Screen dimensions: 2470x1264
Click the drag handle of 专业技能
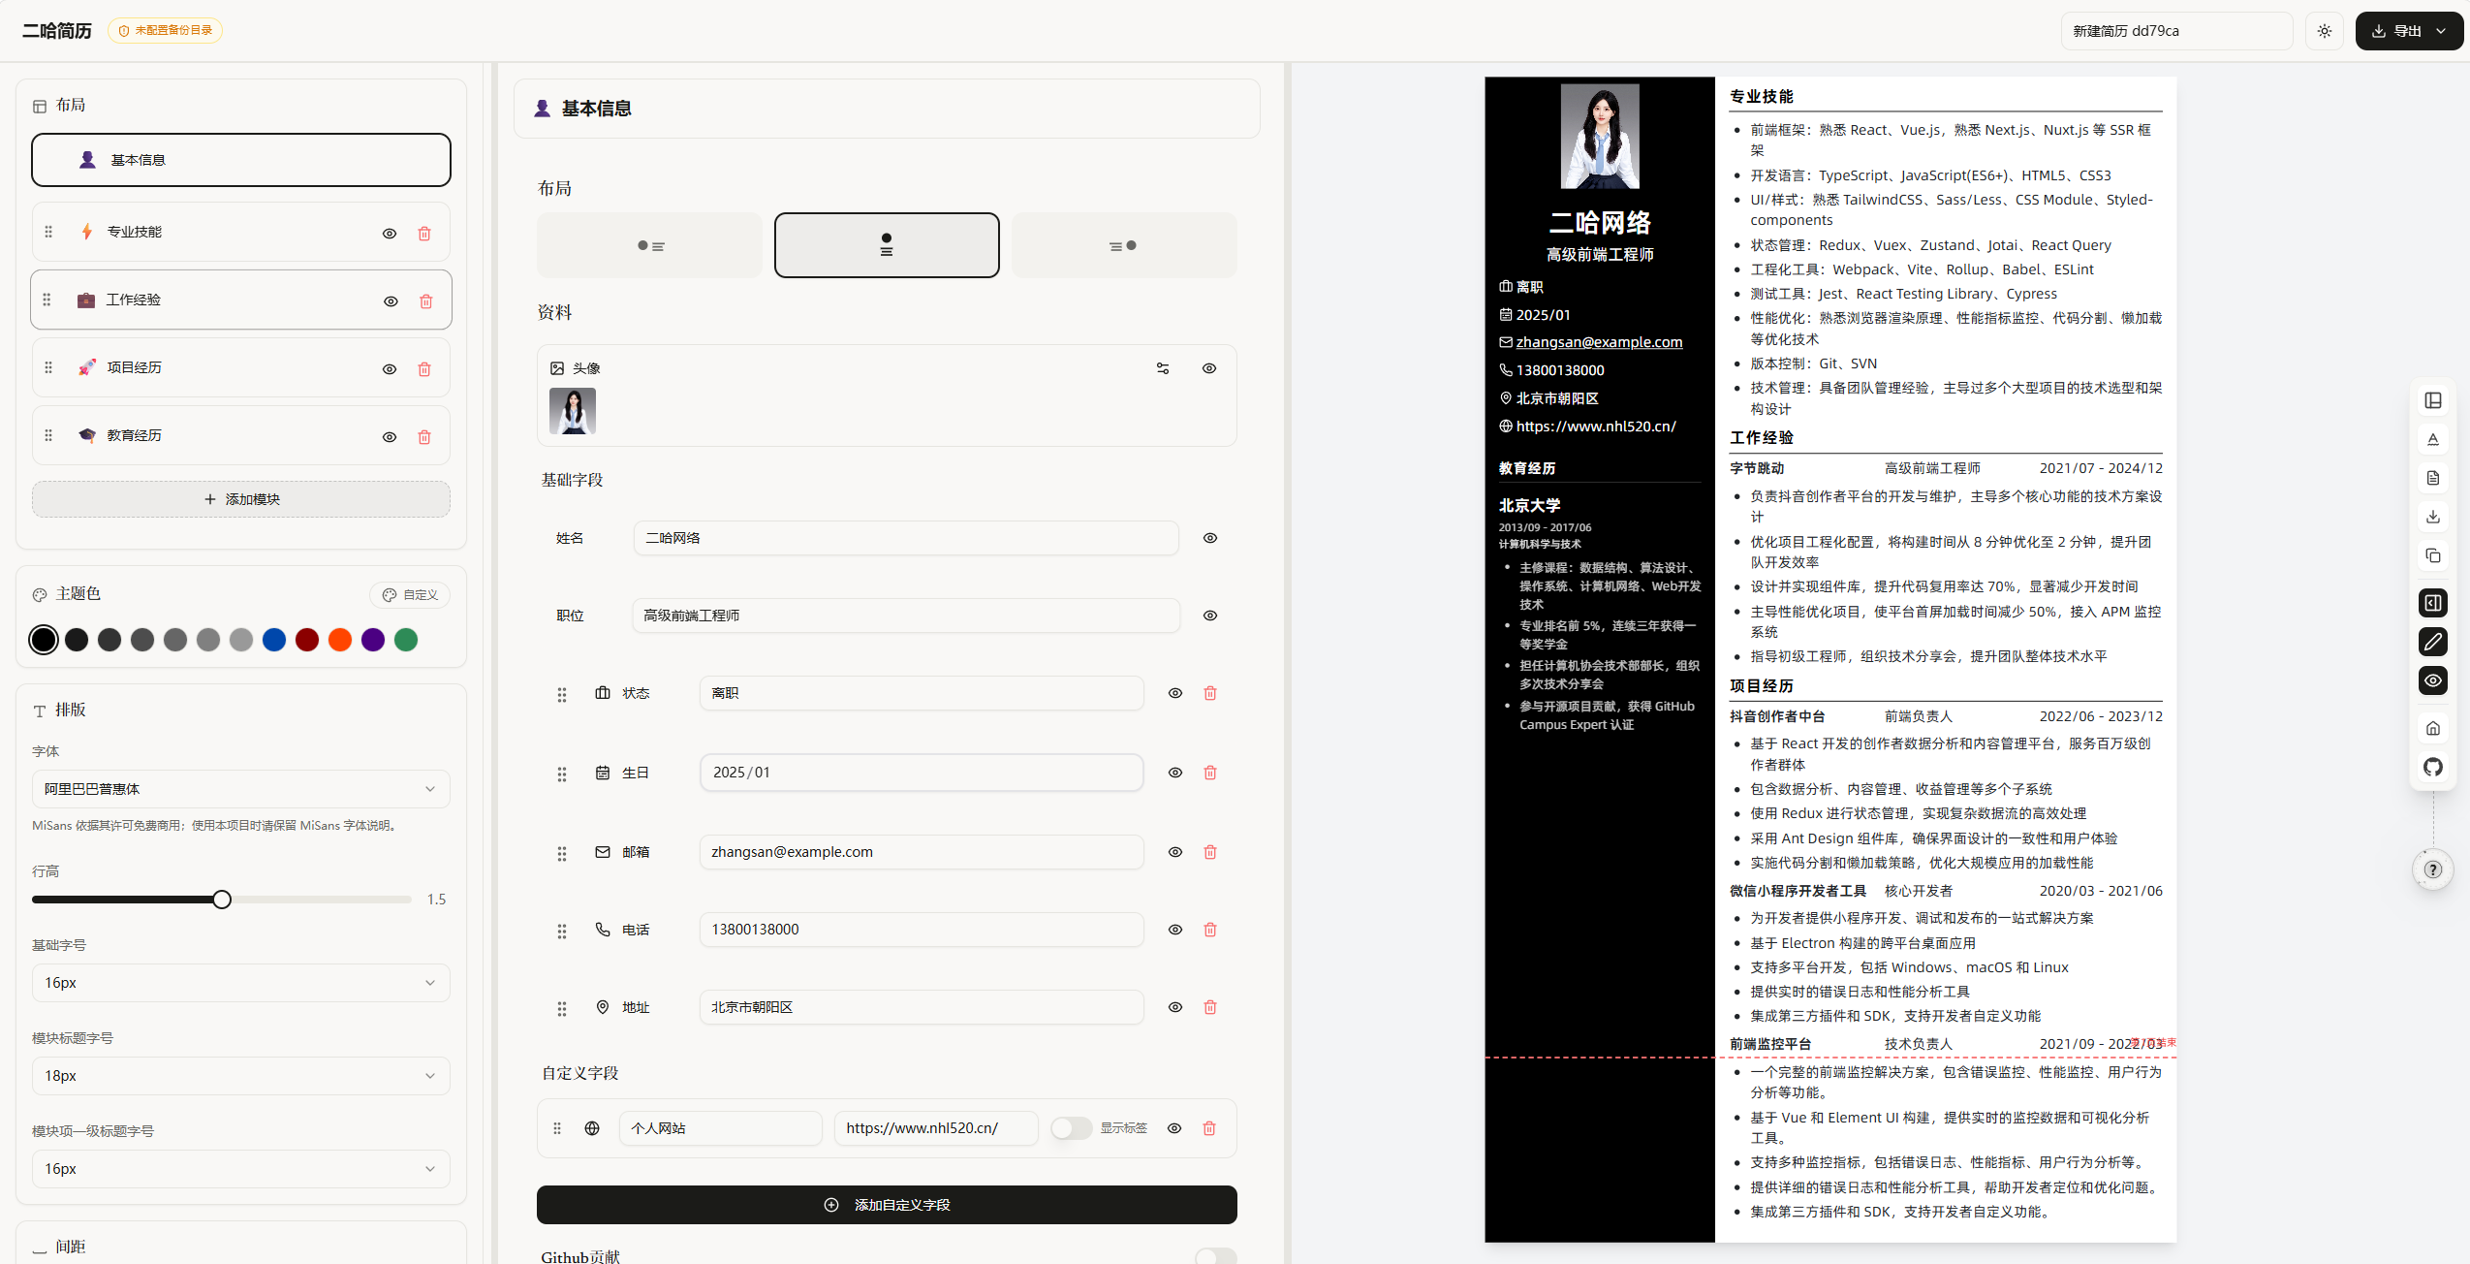click(48, 232)
